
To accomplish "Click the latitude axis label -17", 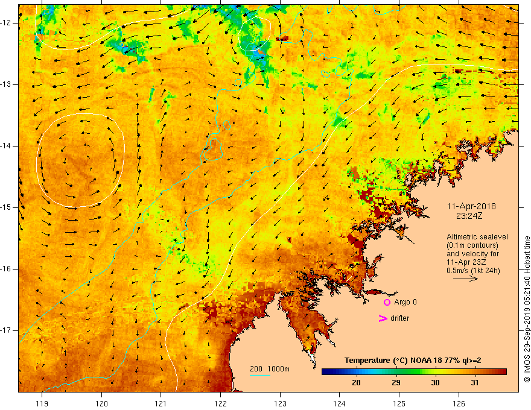I will [7, 330].
